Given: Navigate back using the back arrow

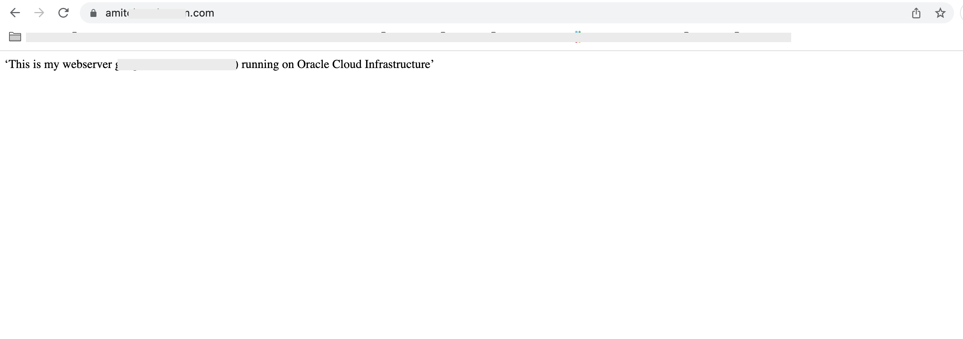Looking at the screenshot, I should click(x=16, y=13).
